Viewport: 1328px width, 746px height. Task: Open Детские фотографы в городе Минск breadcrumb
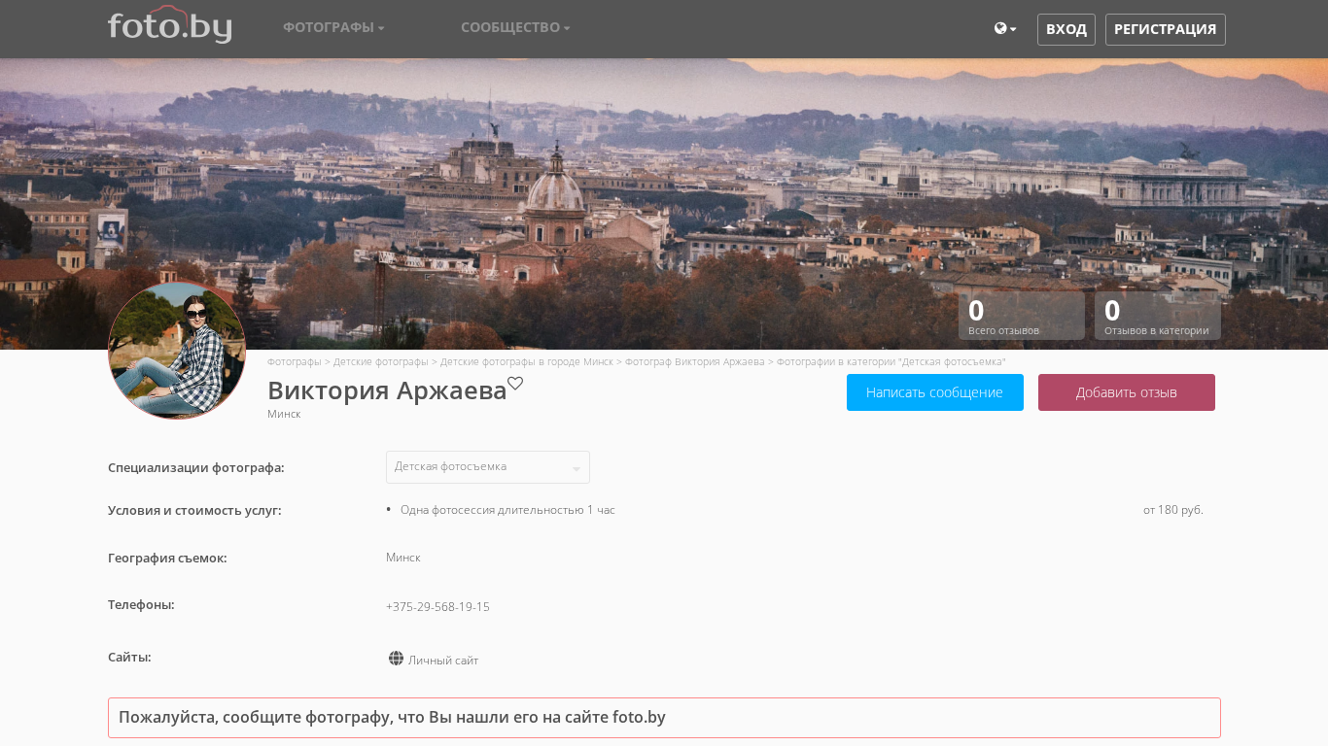pyautogui.click(x=527, y=361)
